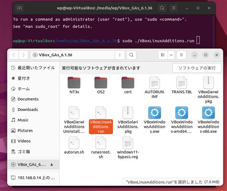
Task: Click the selection status text at bottom
Action: pyautogui.click(x=172, y=182)
